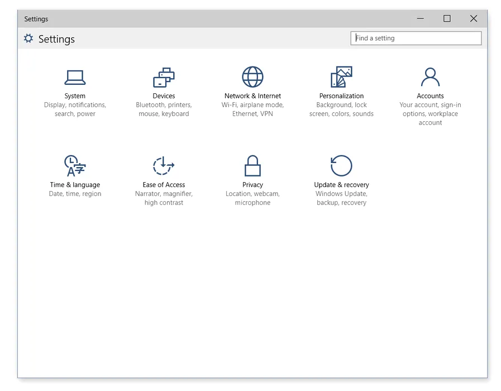This screenshot has width=501, height=391.
Task: Open Accounts via the person icon
Action: [430, 77]
